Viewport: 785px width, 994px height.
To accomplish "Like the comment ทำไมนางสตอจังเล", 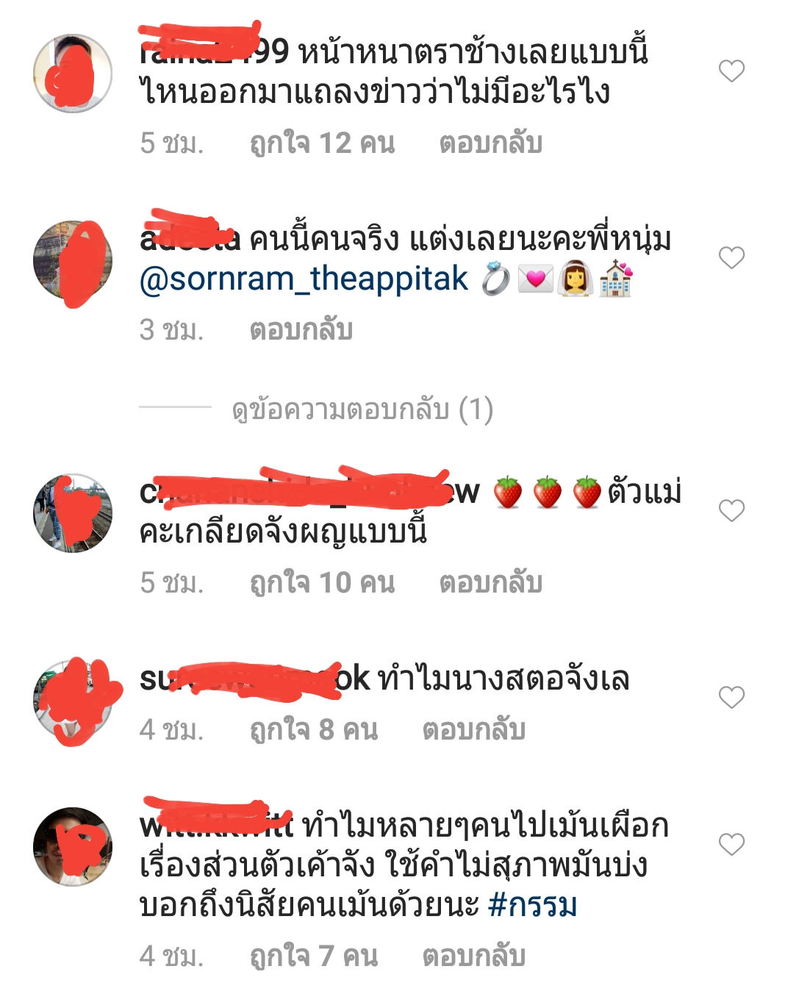I will 731,698.
